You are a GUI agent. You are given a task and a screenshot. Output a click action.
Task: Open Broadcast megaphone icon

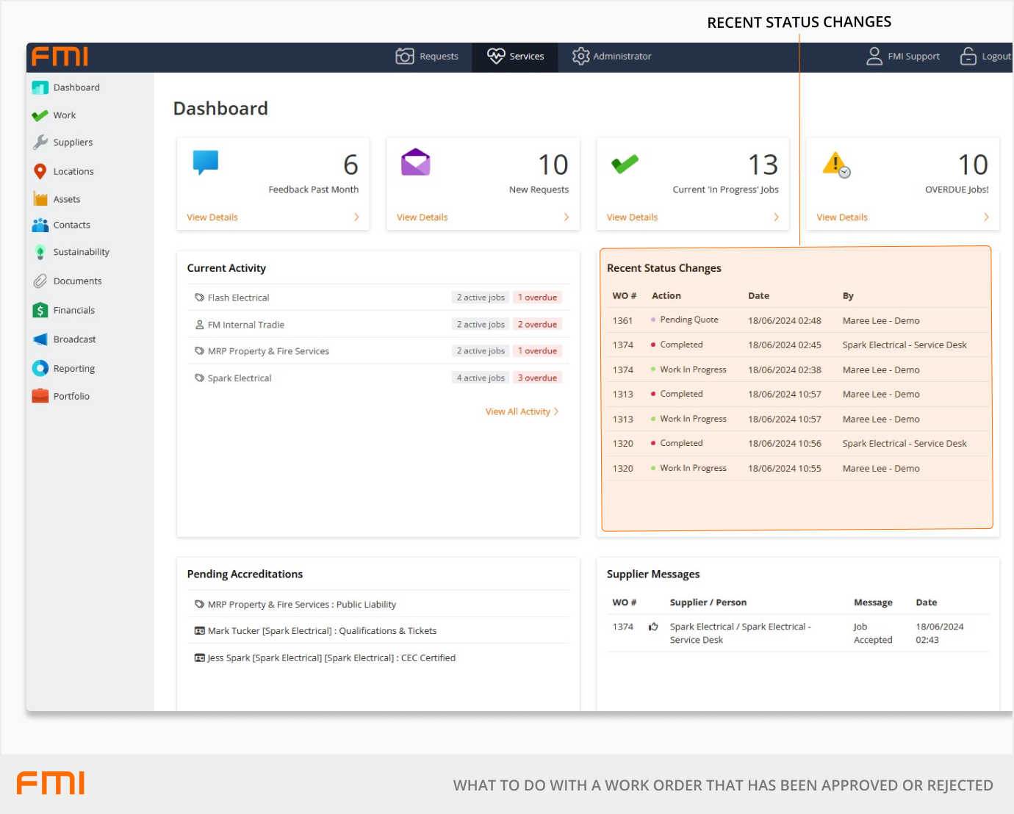coord(40,339)
